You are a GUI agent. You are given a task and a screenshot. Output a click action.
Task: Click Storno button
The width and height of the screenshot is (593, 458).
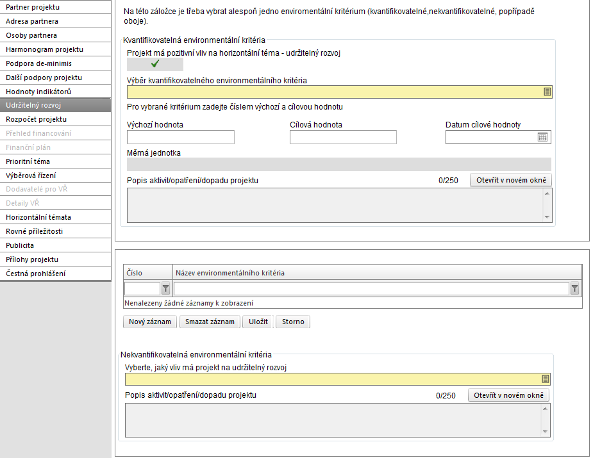[x=293, y=322]
